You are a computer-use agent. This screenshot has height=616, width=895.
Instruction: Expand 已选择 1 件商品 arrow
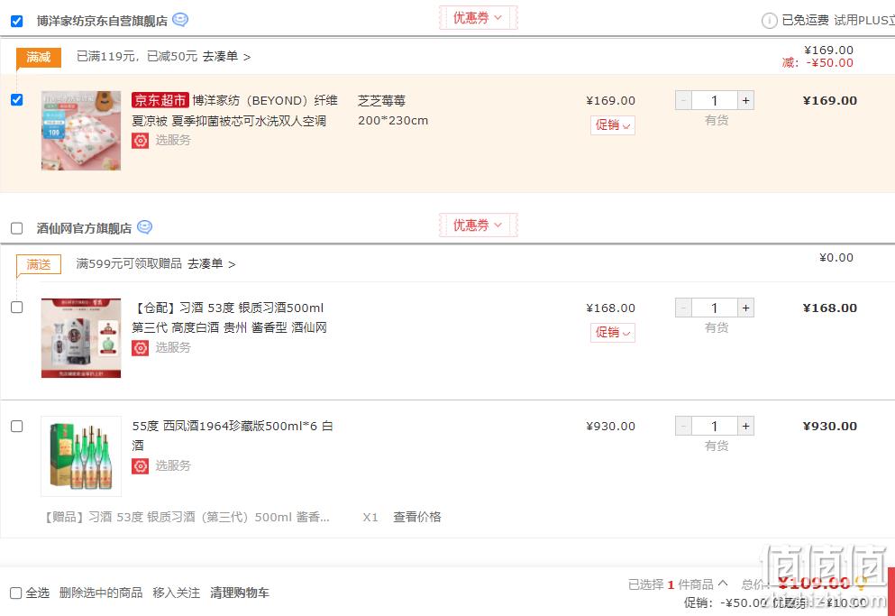723,584
